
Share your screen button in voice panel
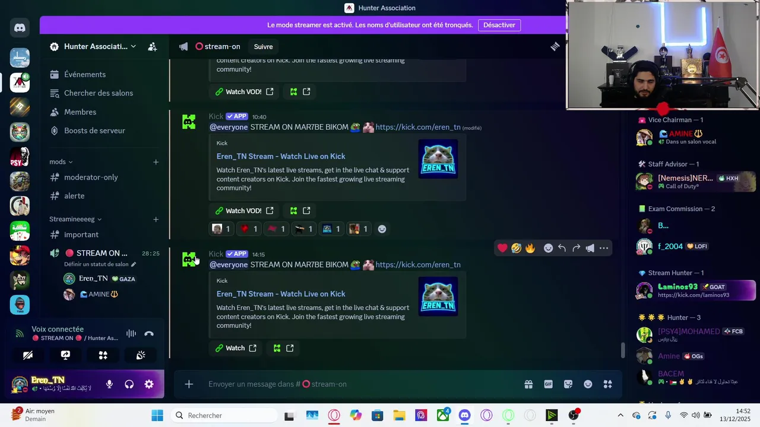(65, 355)
